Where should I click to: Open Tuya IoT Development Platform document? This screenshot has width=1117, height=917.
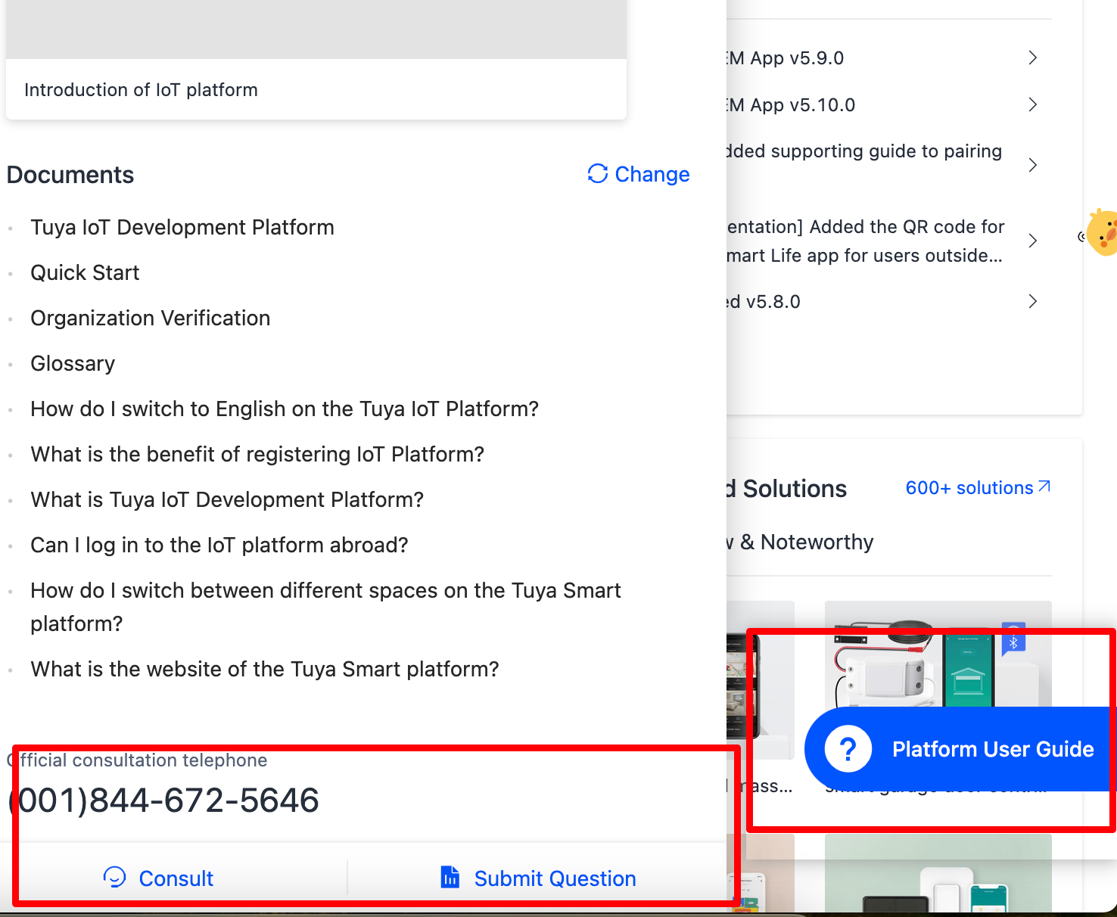tap(182, 227)
